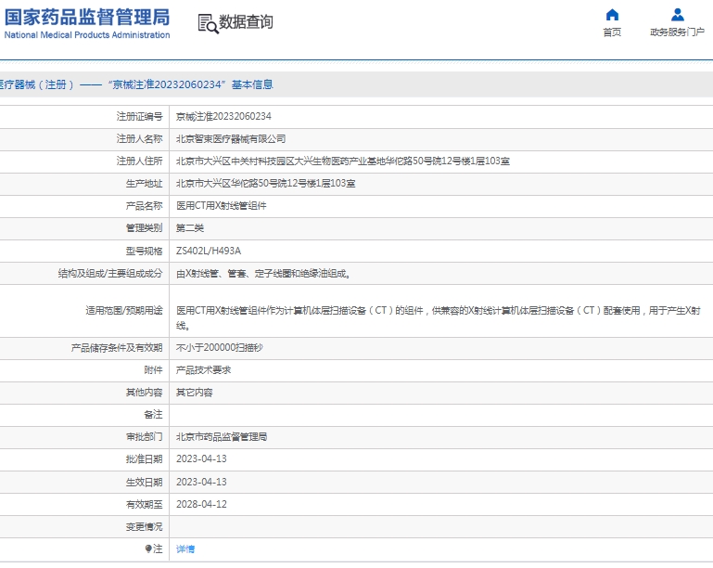Click the 批准日期 value 2023-04-13
The height and width of the screenshot is (568, 713).
201,458
